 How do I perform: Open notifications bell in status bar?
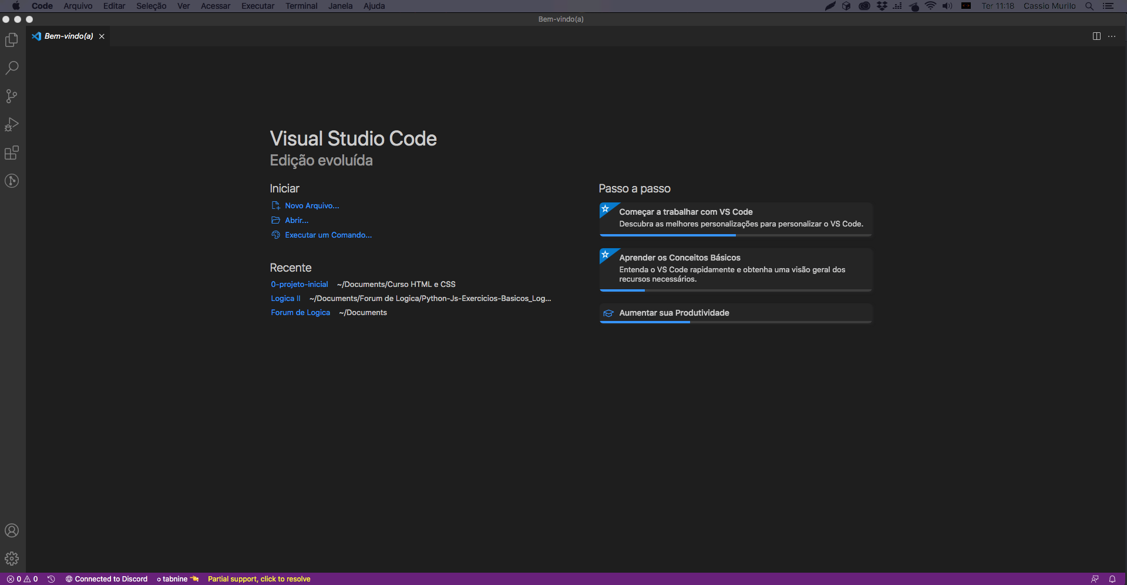point(1112,579)
